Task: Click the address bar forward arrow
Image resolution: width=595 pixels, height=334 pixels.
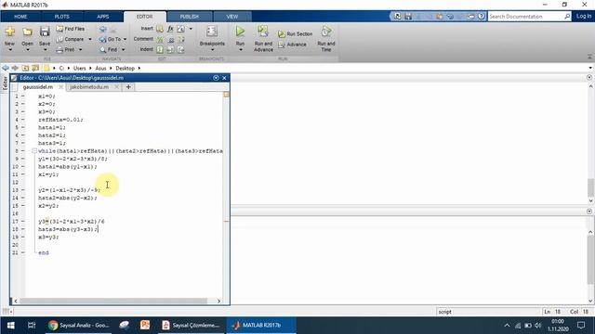Action: pyautogui.click(x=15, y=68)
